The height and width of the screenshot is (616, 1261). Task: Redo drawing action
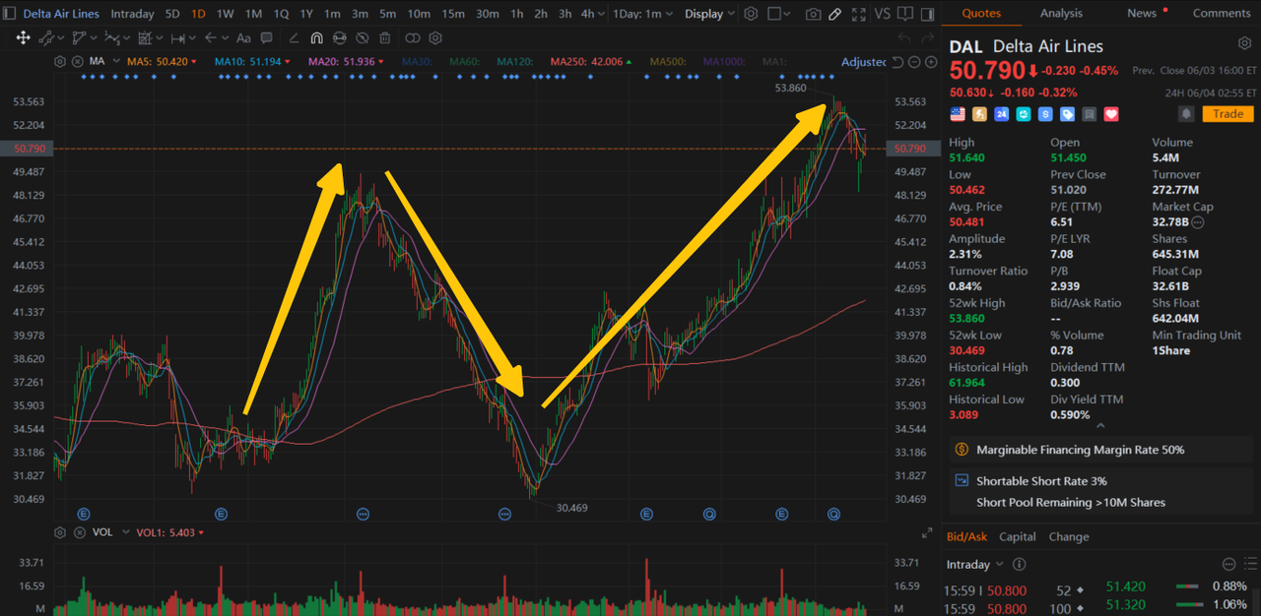pos(928,38)
